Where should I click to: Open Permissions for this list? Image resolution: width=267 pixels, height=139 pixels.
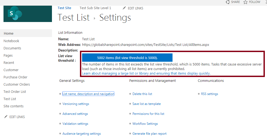[x=148, y=114]
